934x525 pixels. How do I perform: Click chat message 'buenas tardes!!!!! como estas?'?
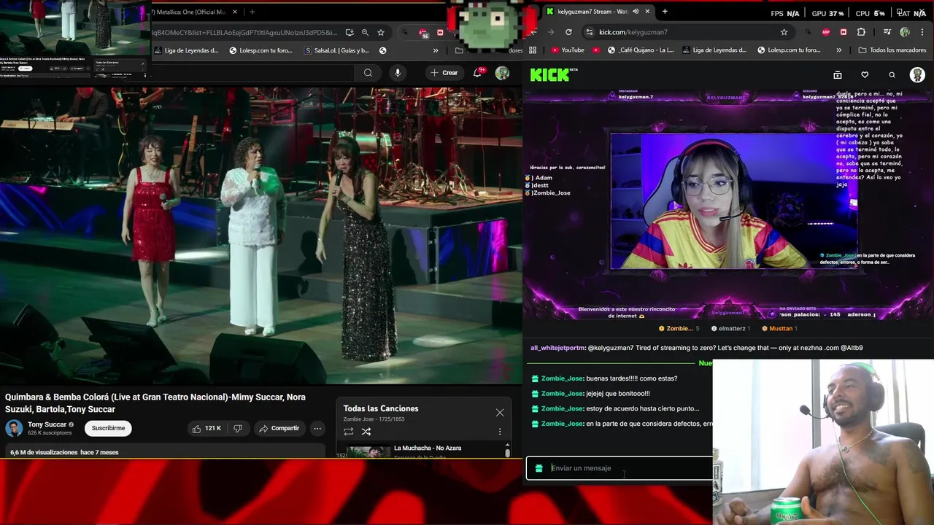tap(631, 378)
